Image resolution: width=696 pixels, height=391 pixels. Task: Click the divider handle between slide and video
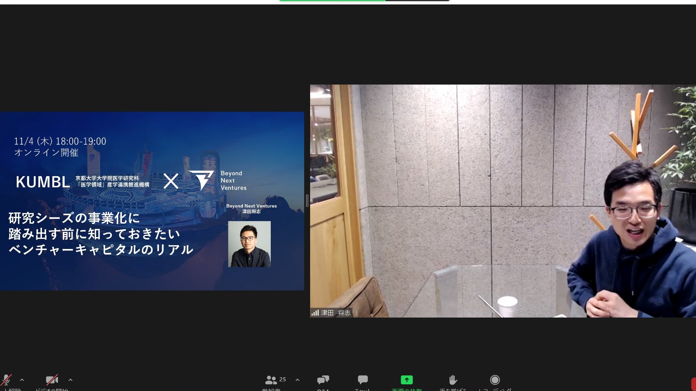click(x=307, y=201)
